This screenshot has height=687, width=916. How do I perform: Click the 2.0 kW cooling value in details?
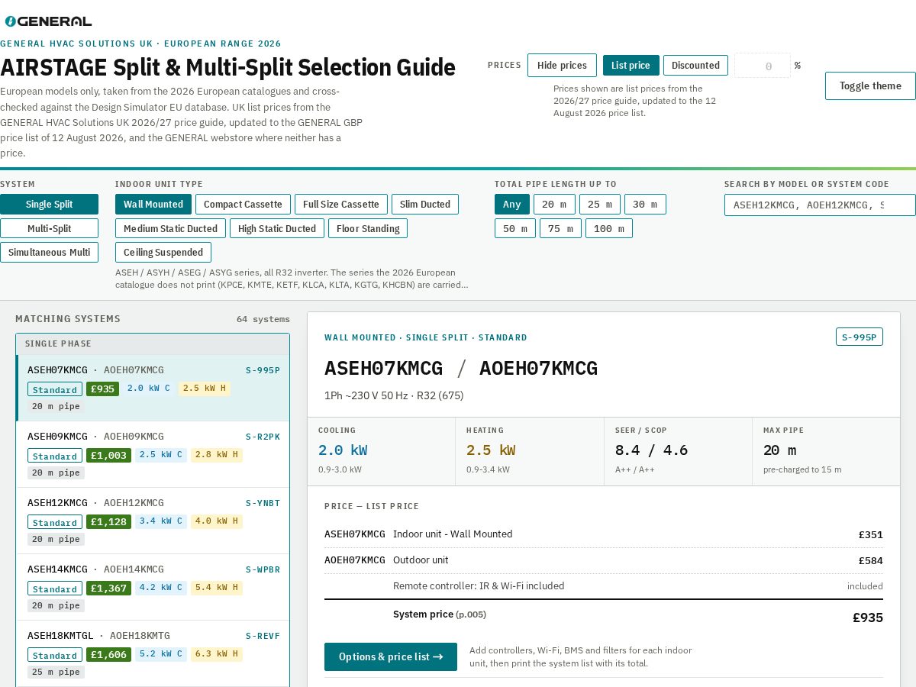point(343,450)
